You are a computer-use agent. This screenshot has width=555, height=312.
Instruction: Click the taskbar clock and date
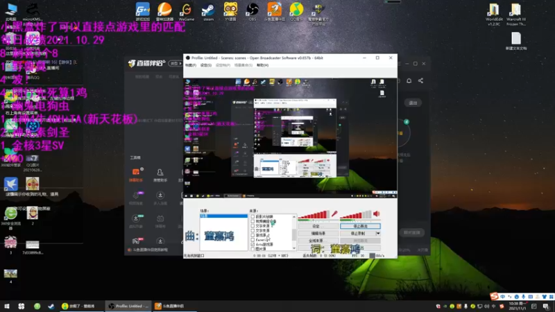point(517,306)
